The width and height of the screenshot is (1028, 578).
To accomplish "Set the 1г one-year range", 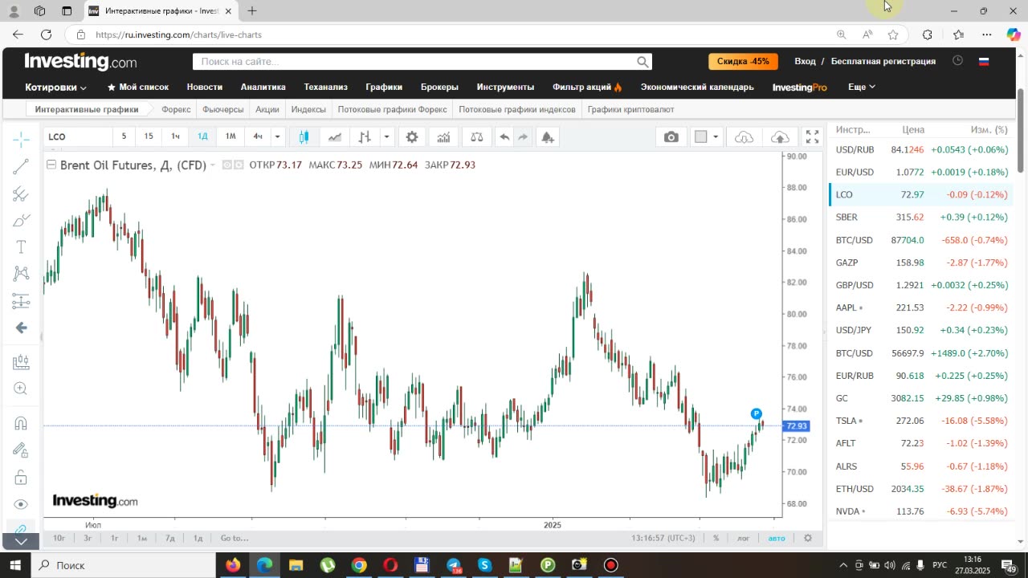I will pos(114,538).
